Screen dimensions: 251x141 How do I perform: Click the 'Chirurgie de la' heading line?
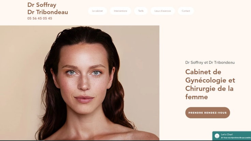209,89
